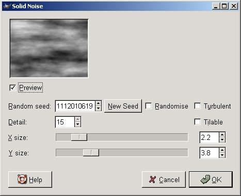Viewport: 241px width, 196px height.
Task: Decrease Detail with the down arrow
Action: pos(78,124)
